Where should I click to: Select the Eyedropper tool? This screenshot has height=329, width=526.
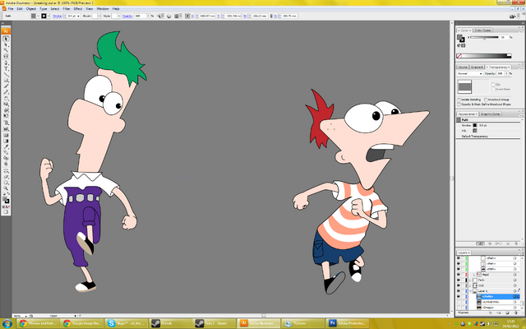(x=6, y=147)
